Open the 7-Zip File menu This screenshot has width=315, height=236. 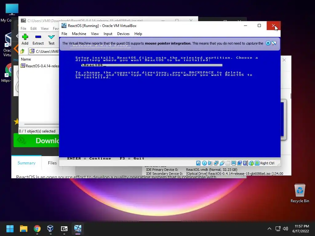pos(23,29)
